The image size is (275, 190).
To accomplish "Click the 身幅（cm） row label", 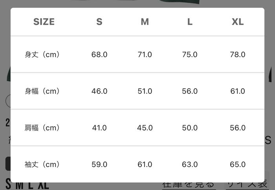I will click(42, 91).
